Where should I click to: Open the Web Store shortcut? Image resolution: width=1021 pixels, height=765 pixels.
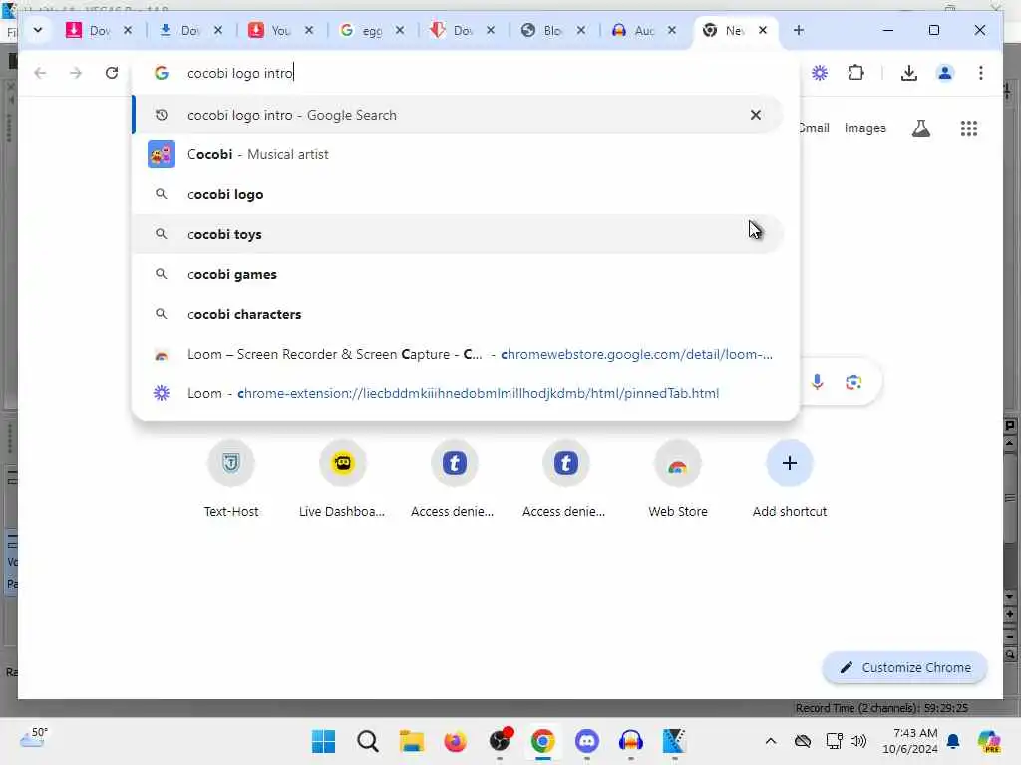tap(678, 480)
